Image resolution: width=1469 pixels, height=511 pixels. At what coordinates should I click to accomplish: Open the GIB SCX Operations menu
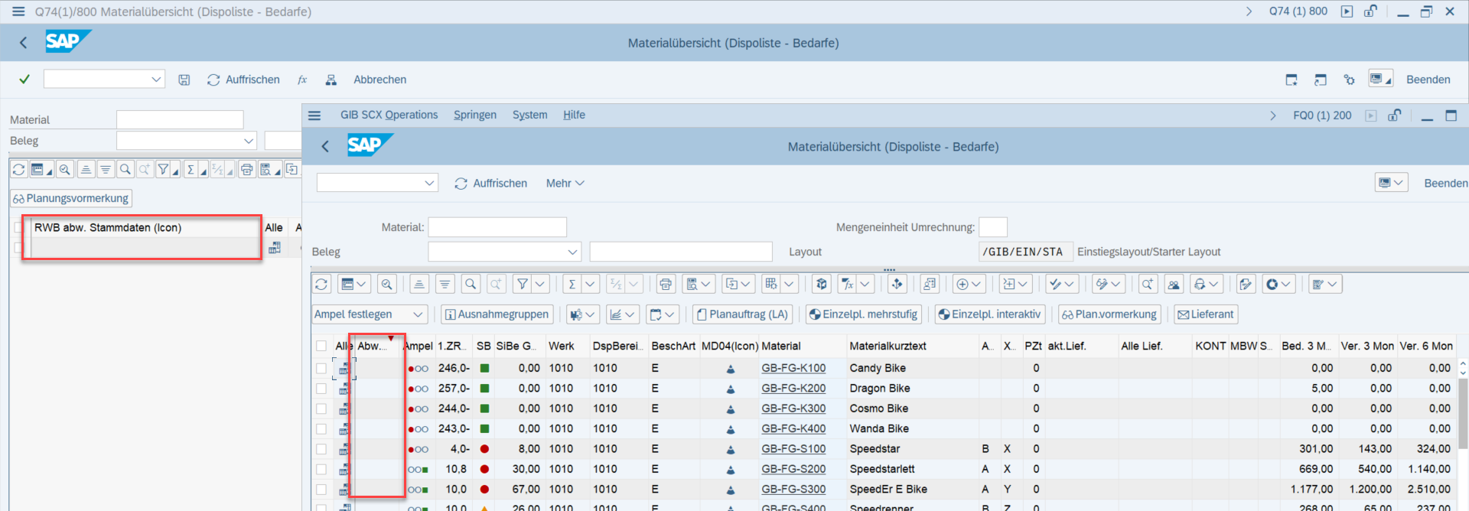pyautogui.click(x=389, y=115)
